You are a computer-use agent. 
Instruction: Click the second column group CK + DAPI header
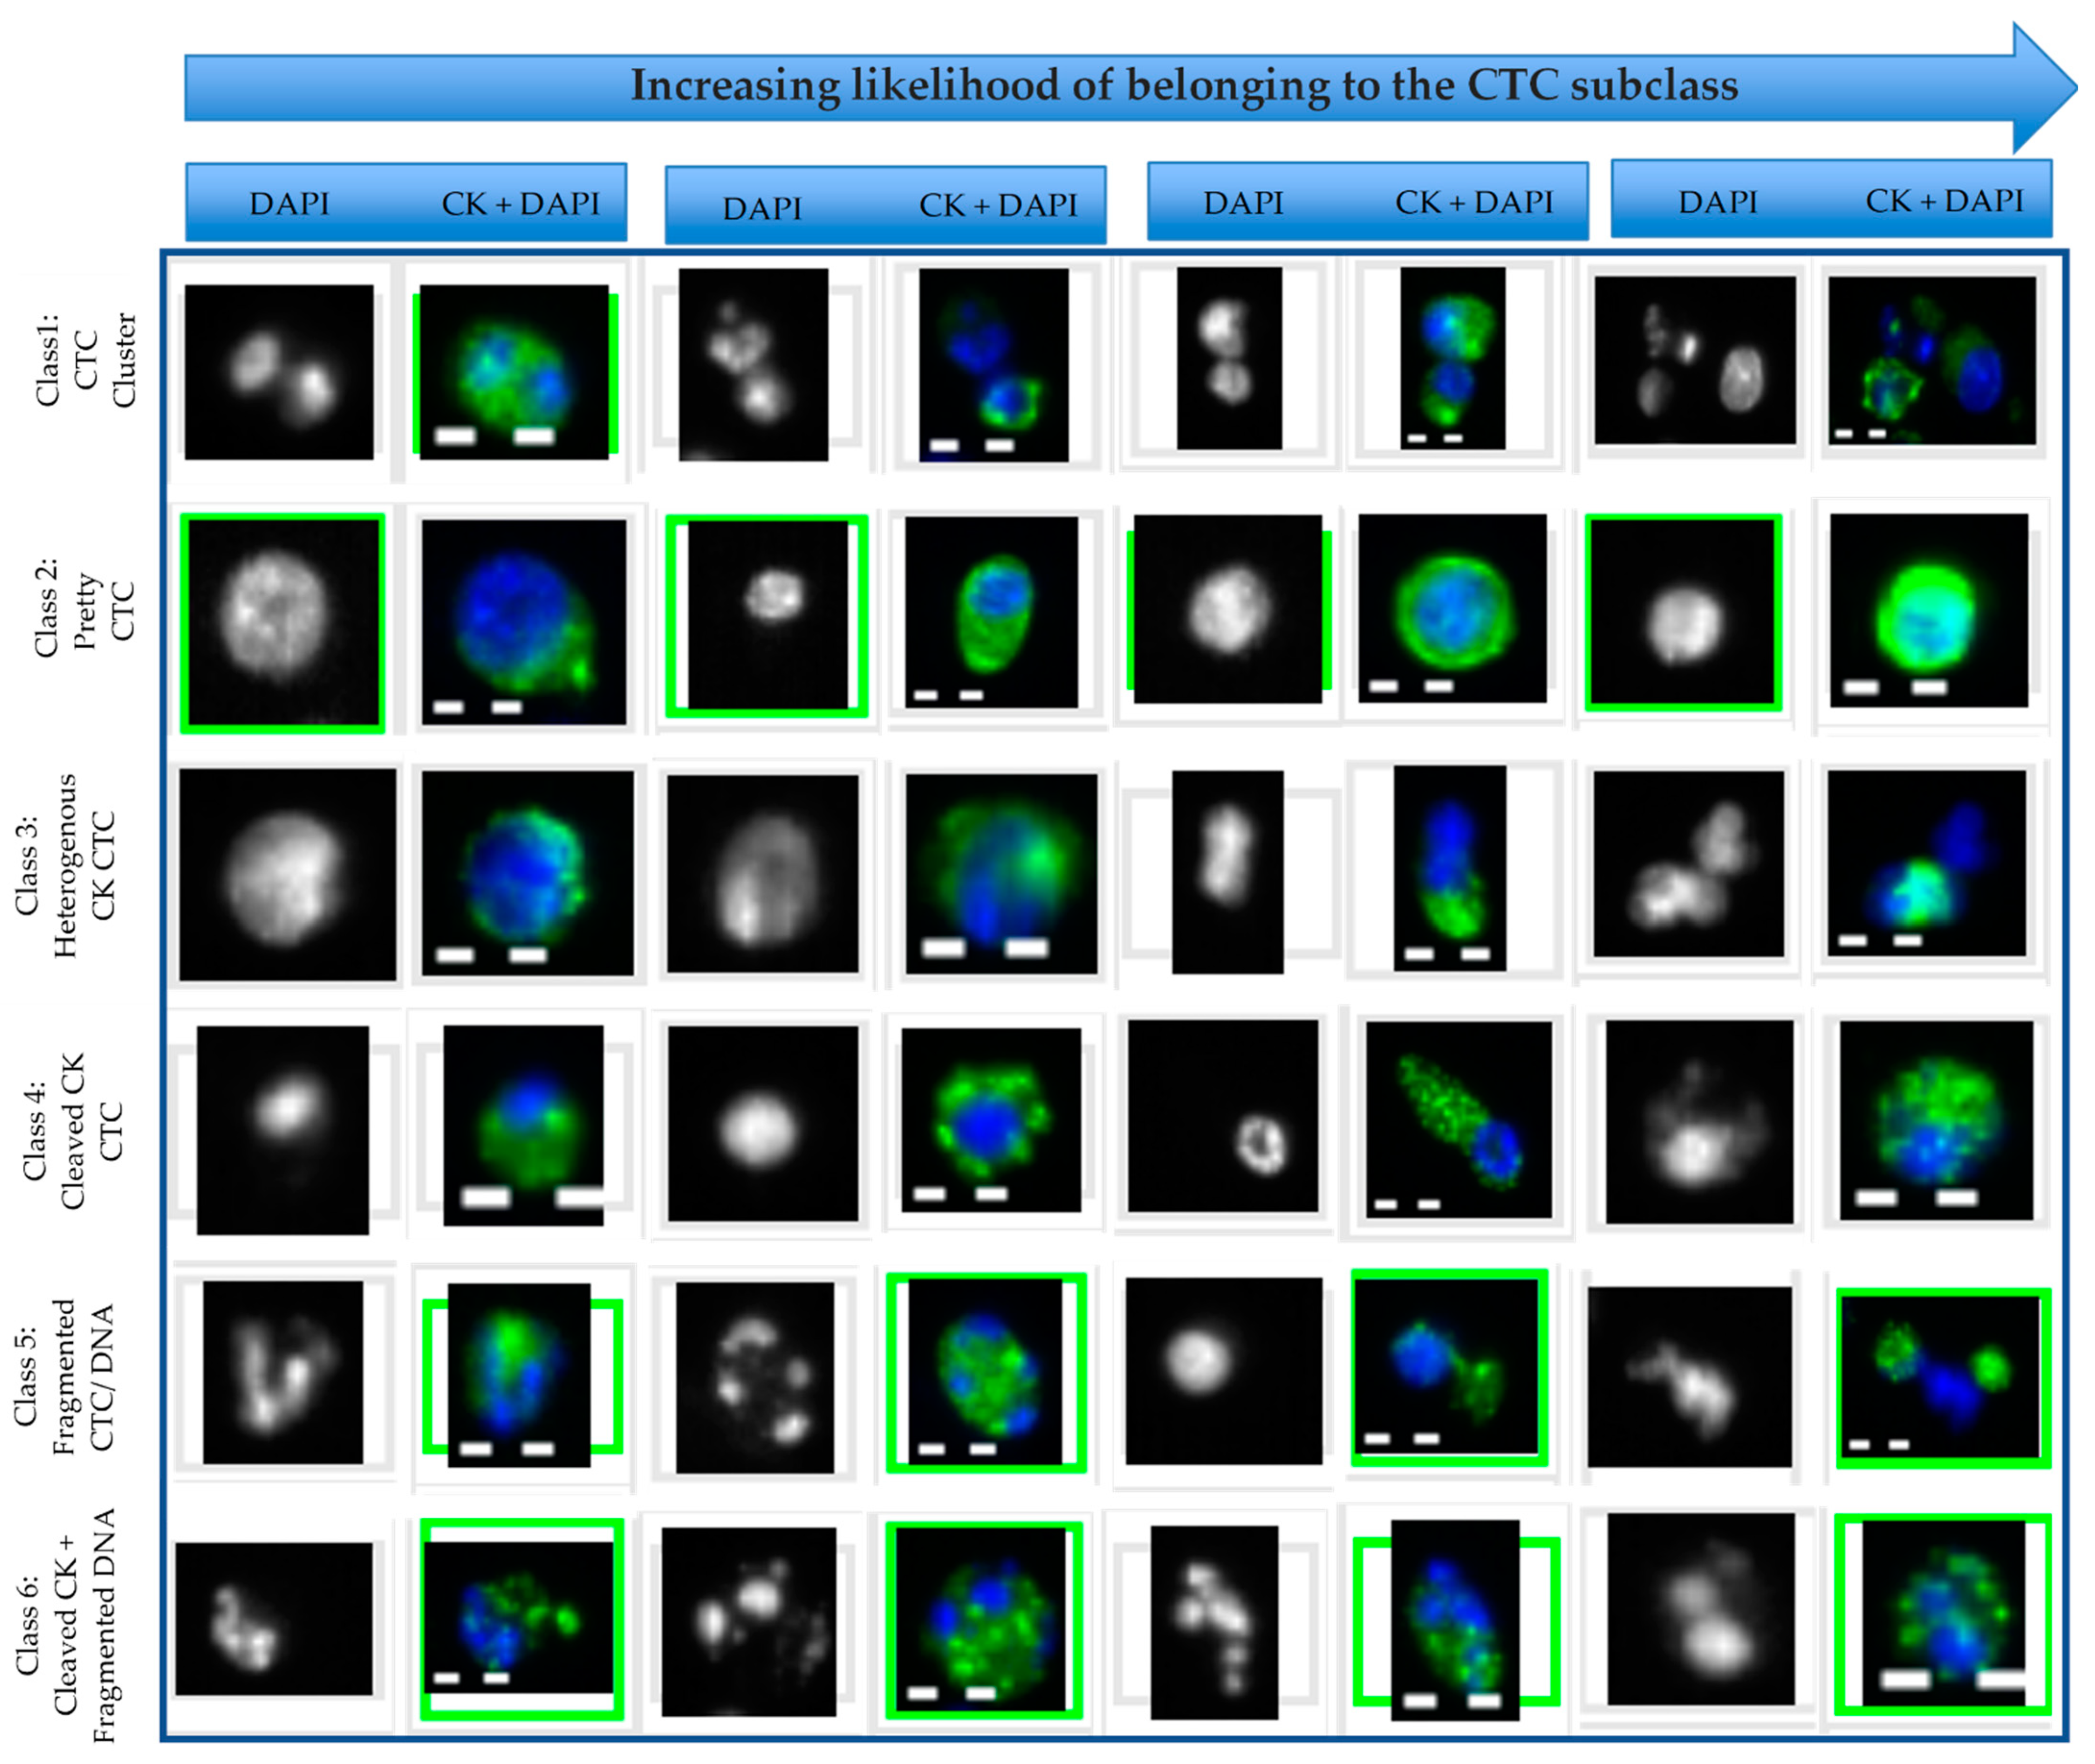point(997,206)
